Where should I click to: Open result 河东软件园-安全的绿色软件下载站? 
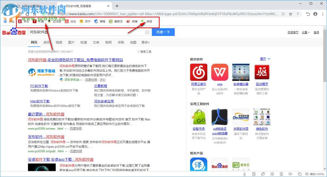[76, 60]
